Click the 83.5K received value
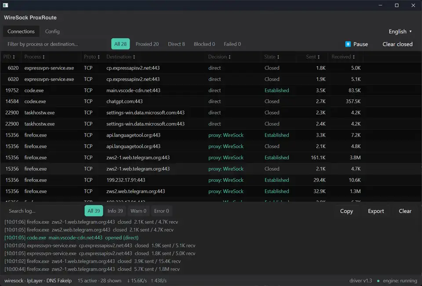 354,91
